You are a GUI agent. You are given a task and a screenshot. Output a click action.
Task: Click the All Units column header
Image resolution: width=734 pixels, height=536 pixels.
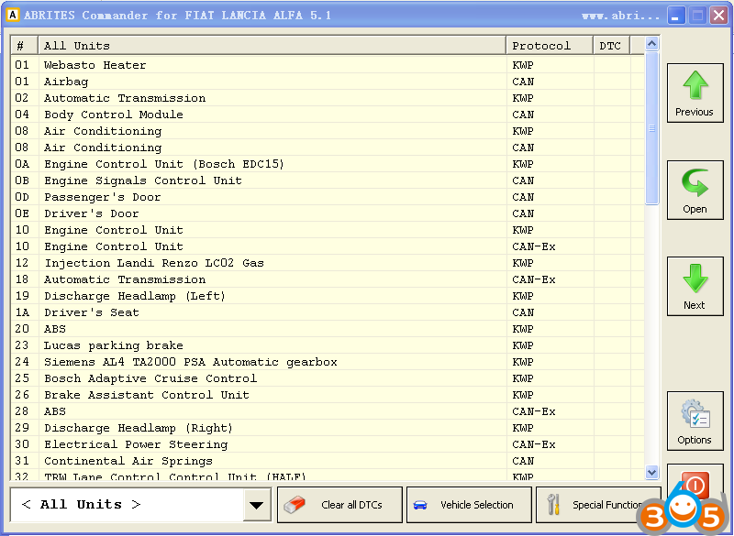271,46
